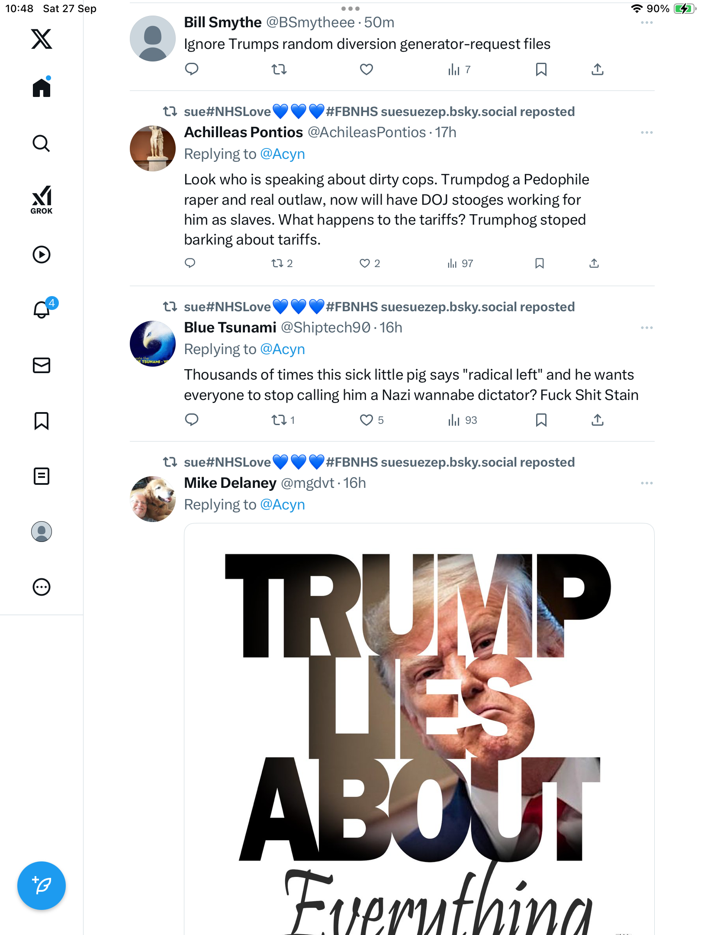Open the video play tab in sidebar
The height and width of the screenshot is (935, 701).
tap(42, 255)
